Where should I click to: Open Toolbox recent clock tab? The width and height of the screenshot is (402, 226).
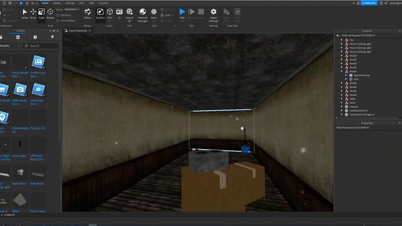coord(35,38)
